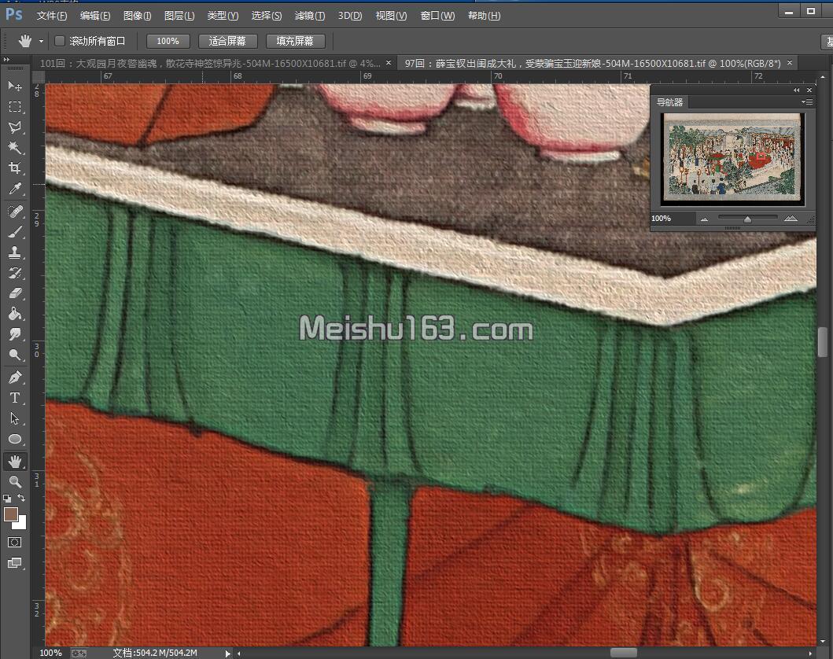Select the Move tool
This screenshot has height=659, width=833.
(x=15, y=86)
